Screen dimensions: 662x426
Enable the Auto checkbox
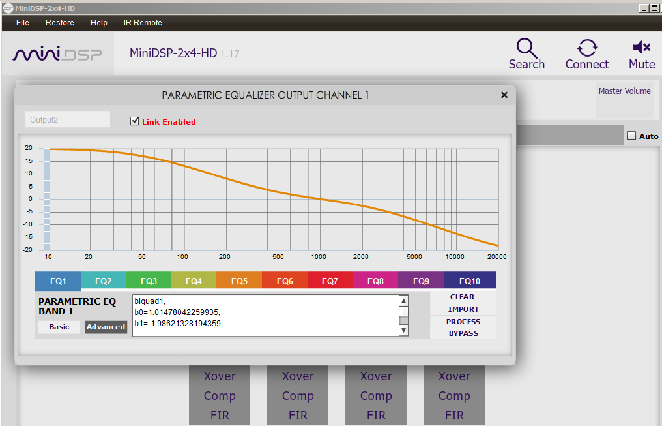tap(631, 136)
